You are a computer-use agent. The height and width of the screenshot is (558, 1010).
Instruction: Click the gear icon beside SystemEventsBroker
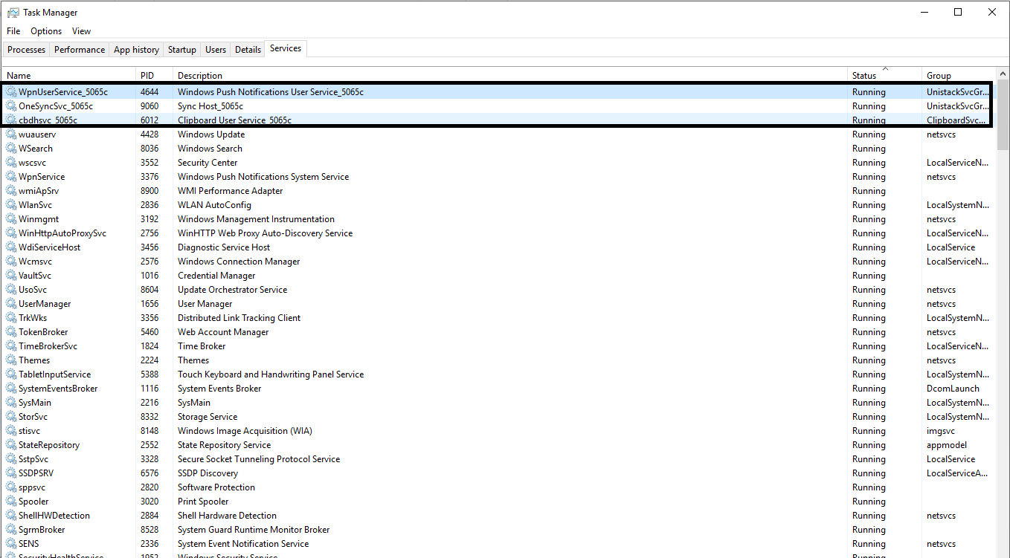[x=11, y=389]
